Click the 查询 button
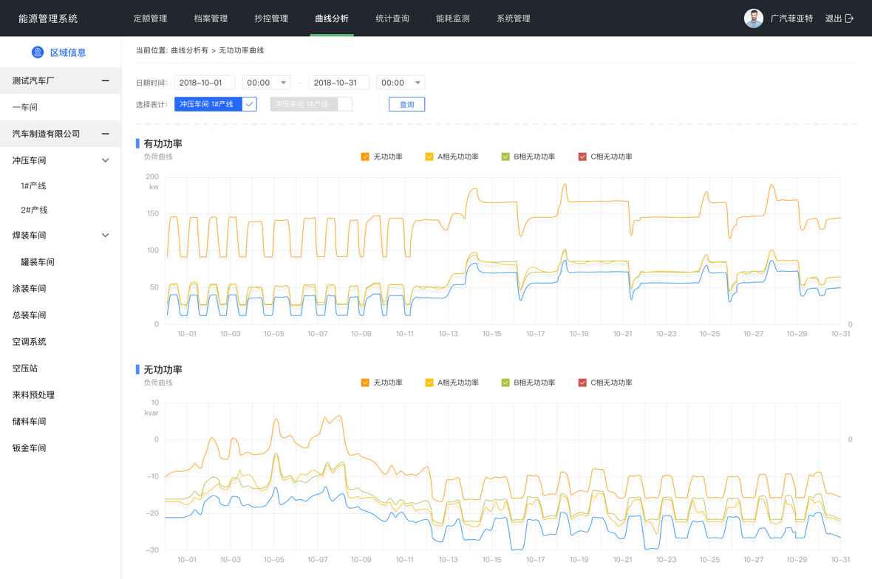 [406, 104]
